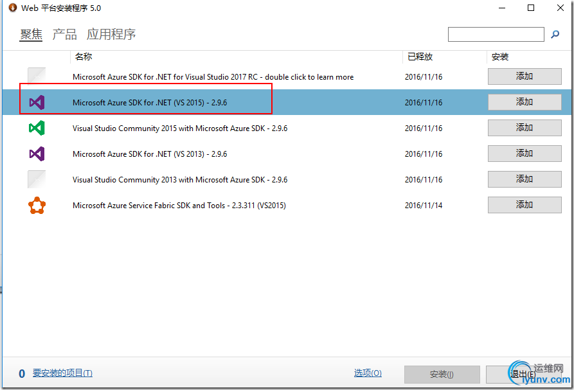This screenshot has height=390, width=574.
Task: Click the 0 items-to-install counter
Action: (22, 373)
